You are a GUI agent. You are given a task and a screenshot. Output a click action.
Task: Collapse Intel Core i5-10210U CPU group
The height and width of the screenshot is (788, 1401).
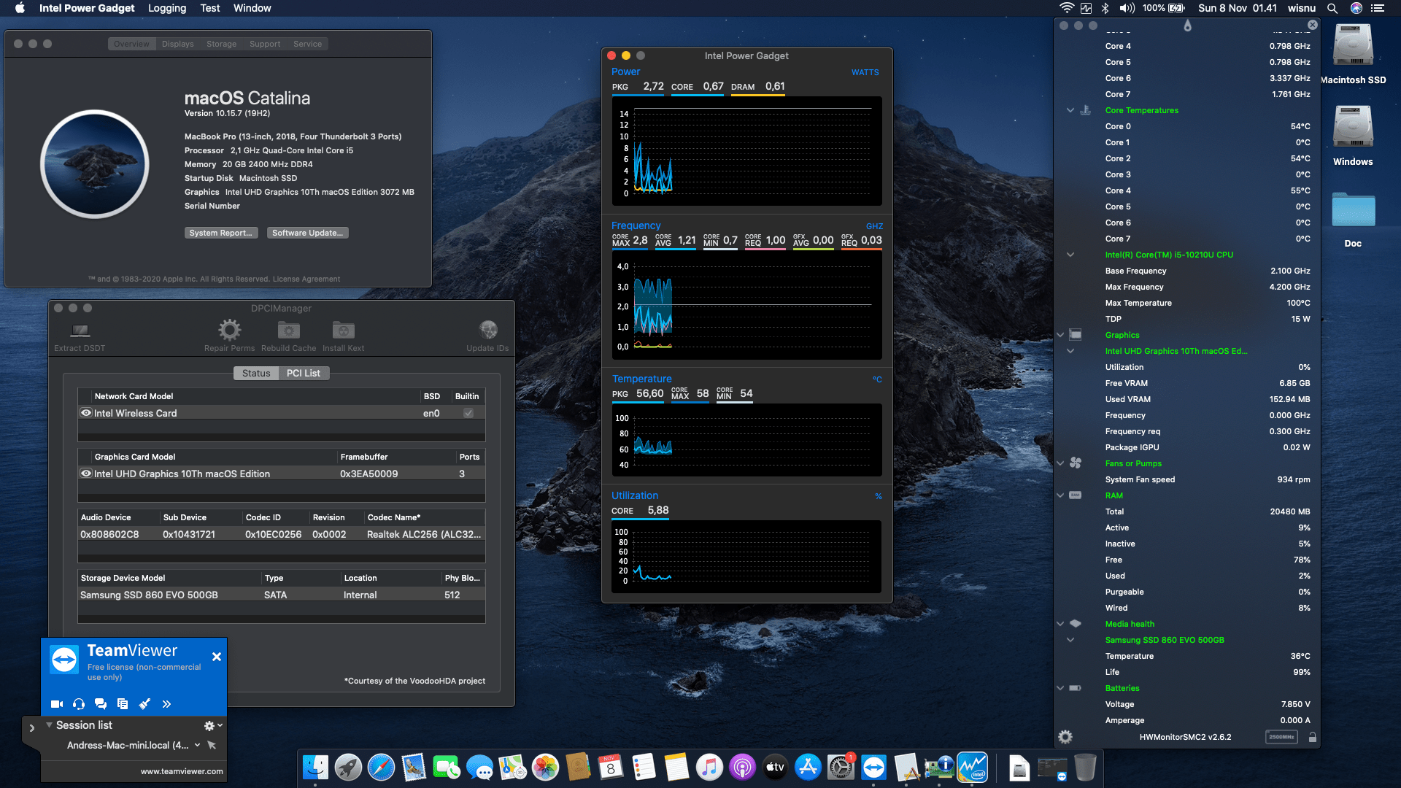[x=1070, y=255]
